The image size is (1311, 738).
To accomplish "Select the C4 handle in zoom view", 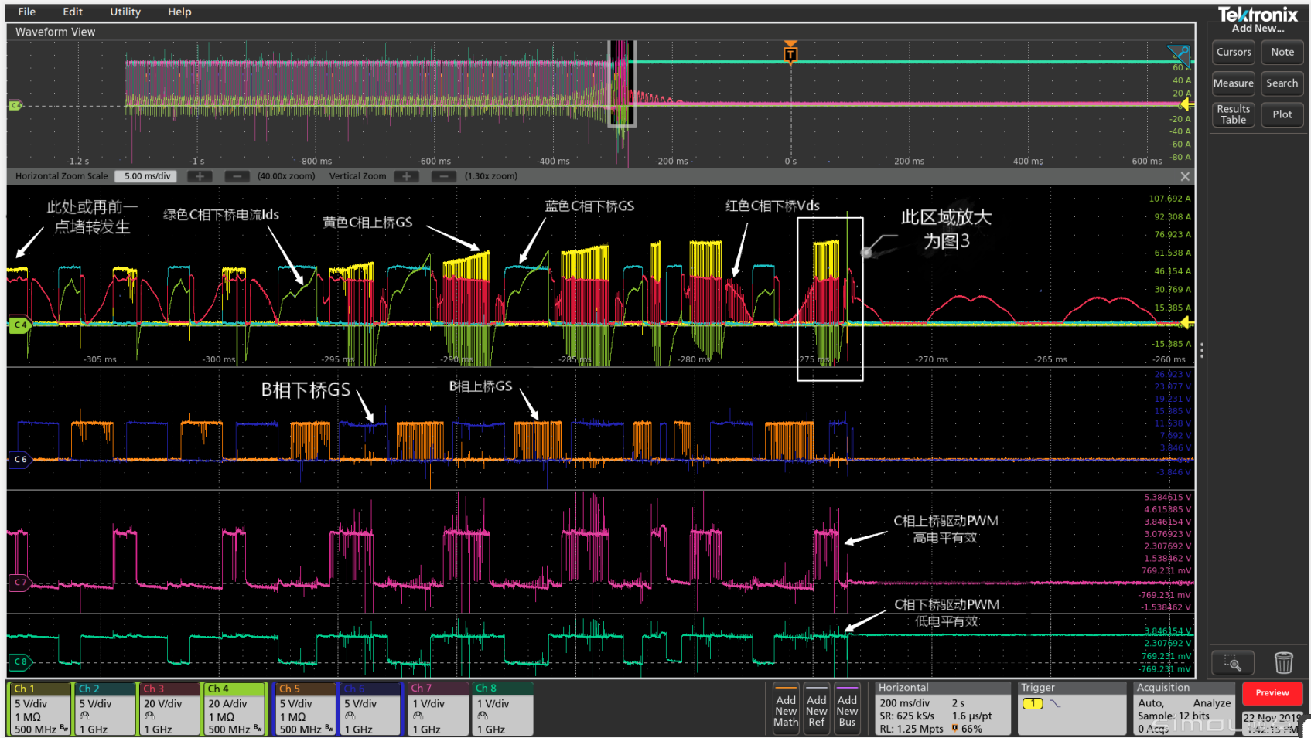I will click(20, 325).
